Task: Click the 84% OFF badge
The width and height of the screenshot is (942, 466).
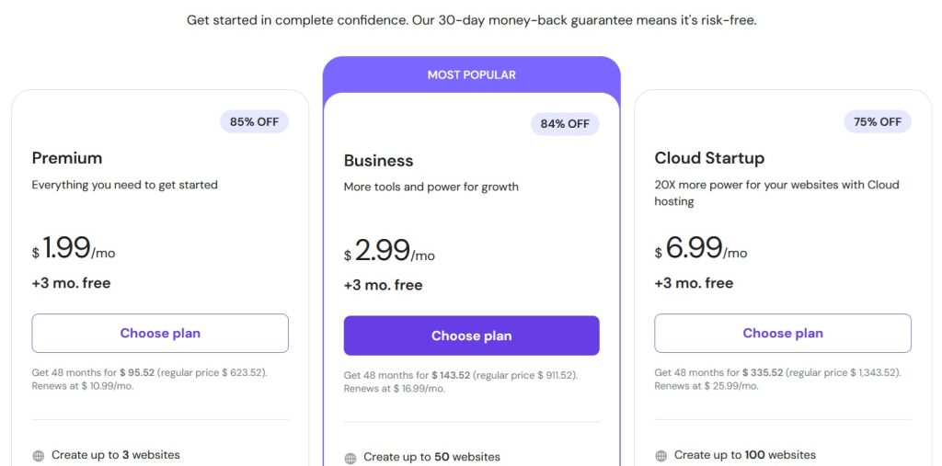Action: [x=565, y=124]
